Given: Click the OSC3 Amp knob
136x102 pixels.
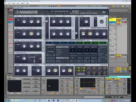Looking at the screenshot, I should click(38, 46).
